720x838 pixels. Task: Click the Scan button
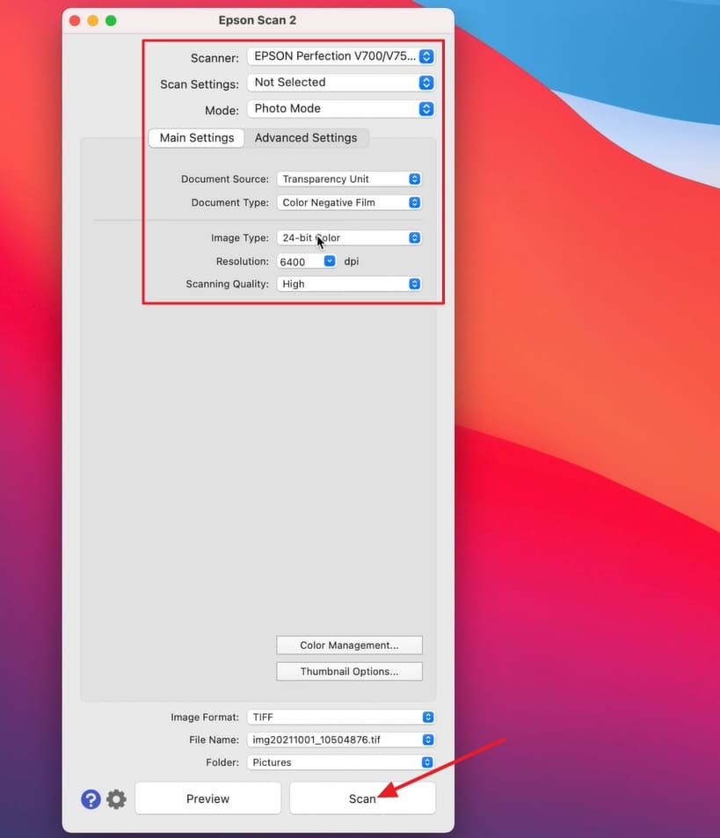click(362, 798)
